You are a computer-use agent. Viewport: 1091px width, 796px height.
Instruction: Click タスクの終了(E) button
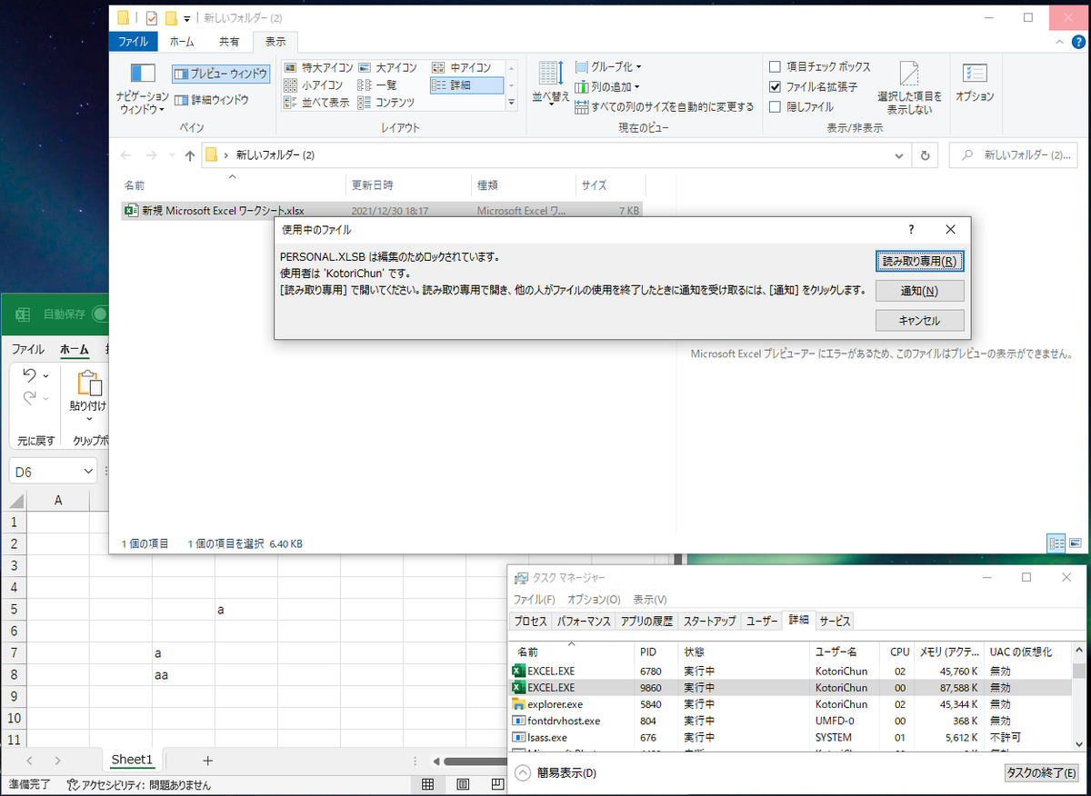click(x=1040, y=772)
